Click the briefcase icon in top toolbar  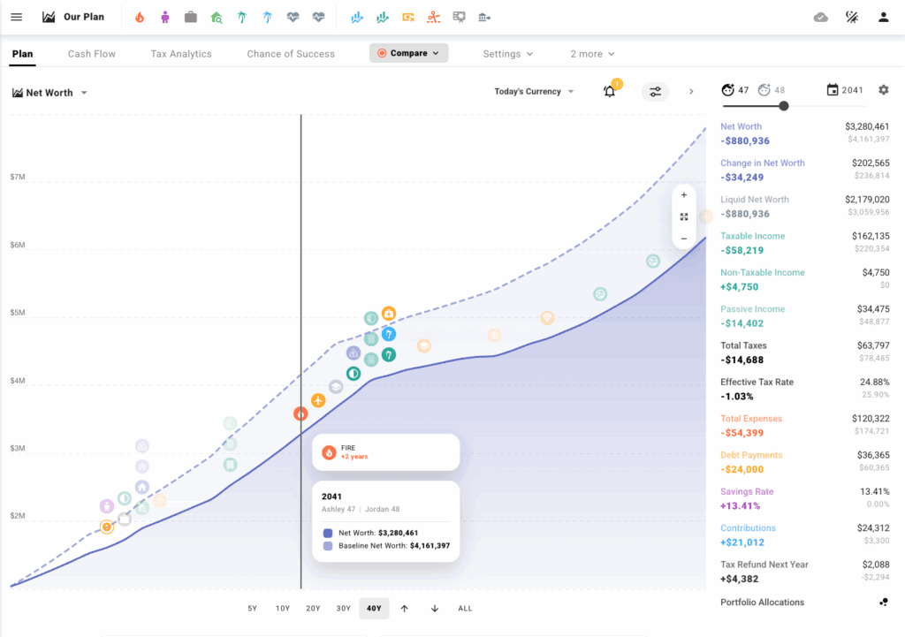tap(191, 17)
